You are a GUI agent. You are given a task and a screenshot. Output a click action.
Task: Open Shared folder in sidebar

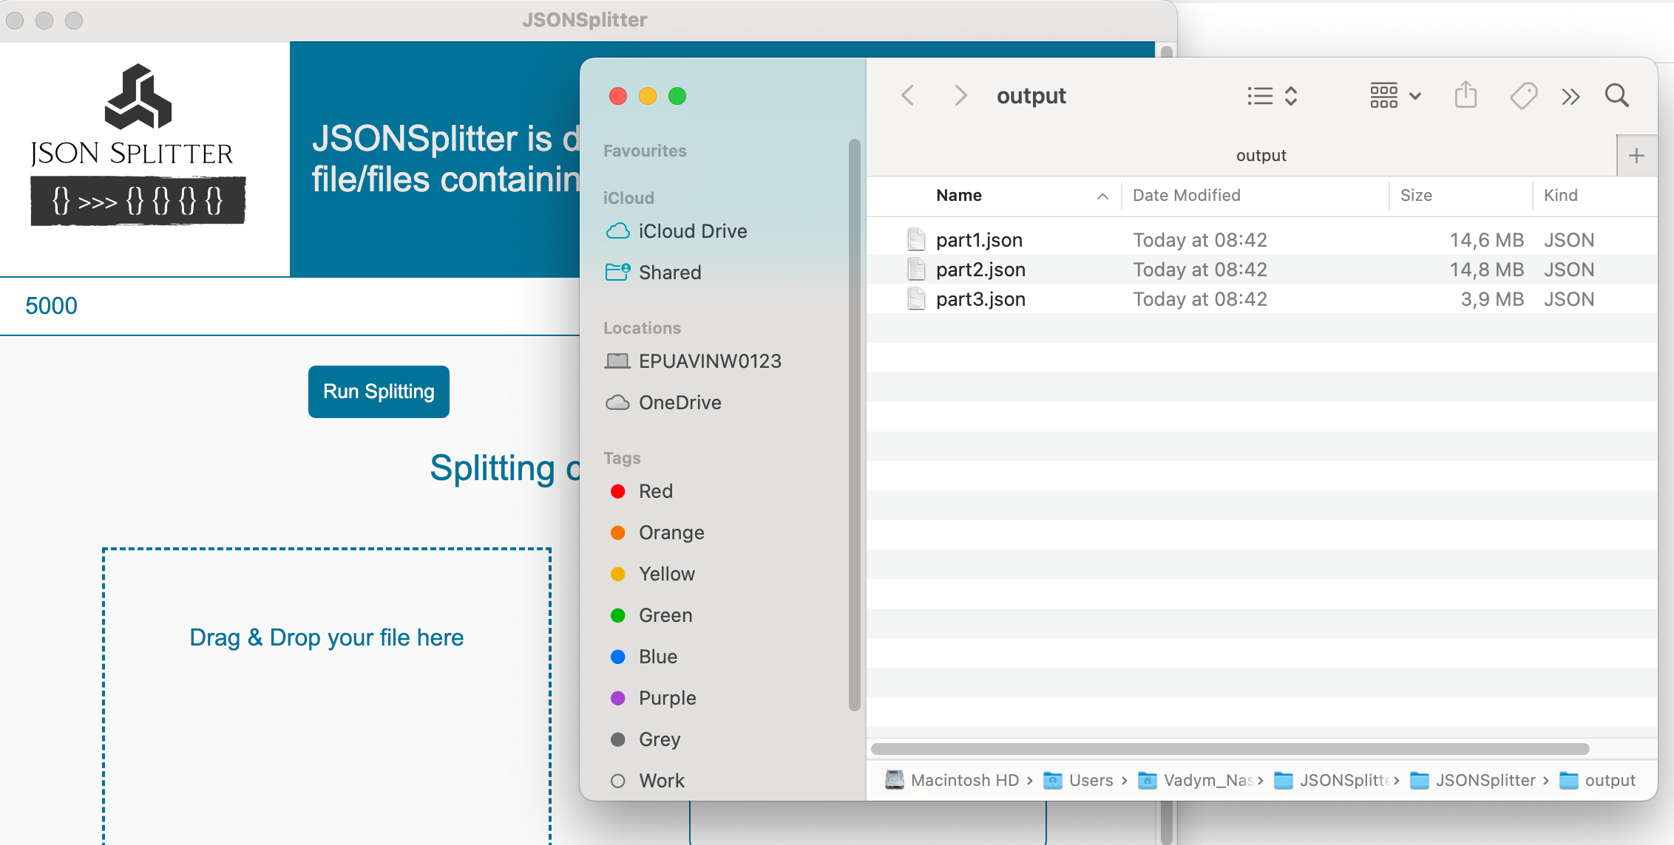(653, 273)
